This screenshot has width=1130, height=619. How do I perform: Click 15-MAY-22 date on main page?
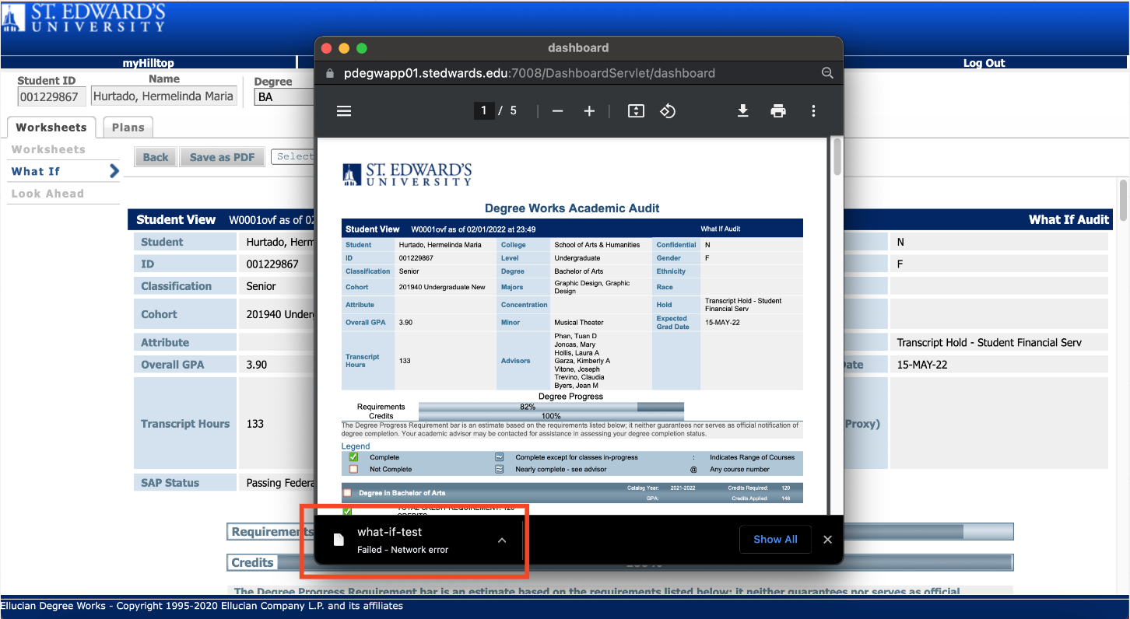click(922, 365)
